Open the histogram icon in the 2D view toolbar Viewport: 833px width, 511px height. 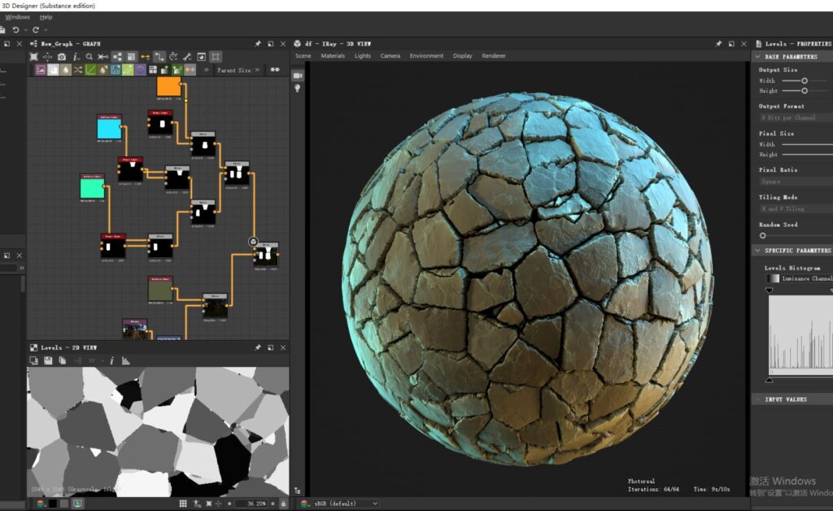point(125,359)
